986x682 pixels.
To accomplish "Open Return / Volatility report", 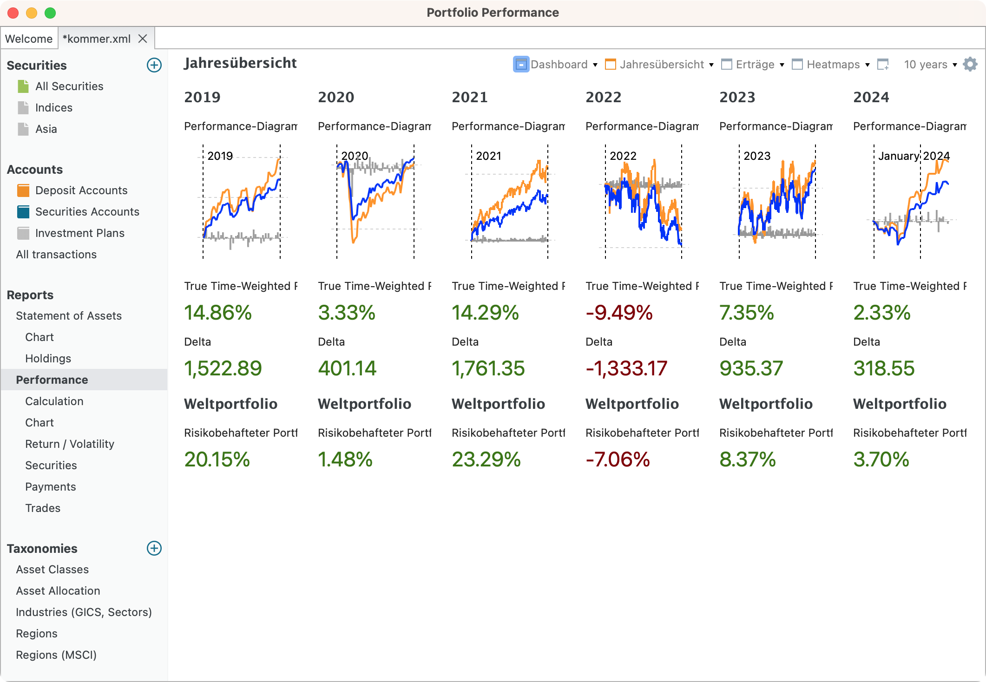I will click(70, 444).
